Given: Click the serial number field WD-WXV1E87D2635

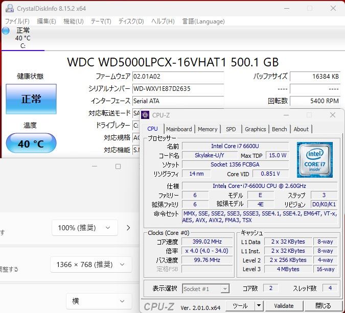Looking at the screenshot, I should 178,89.
